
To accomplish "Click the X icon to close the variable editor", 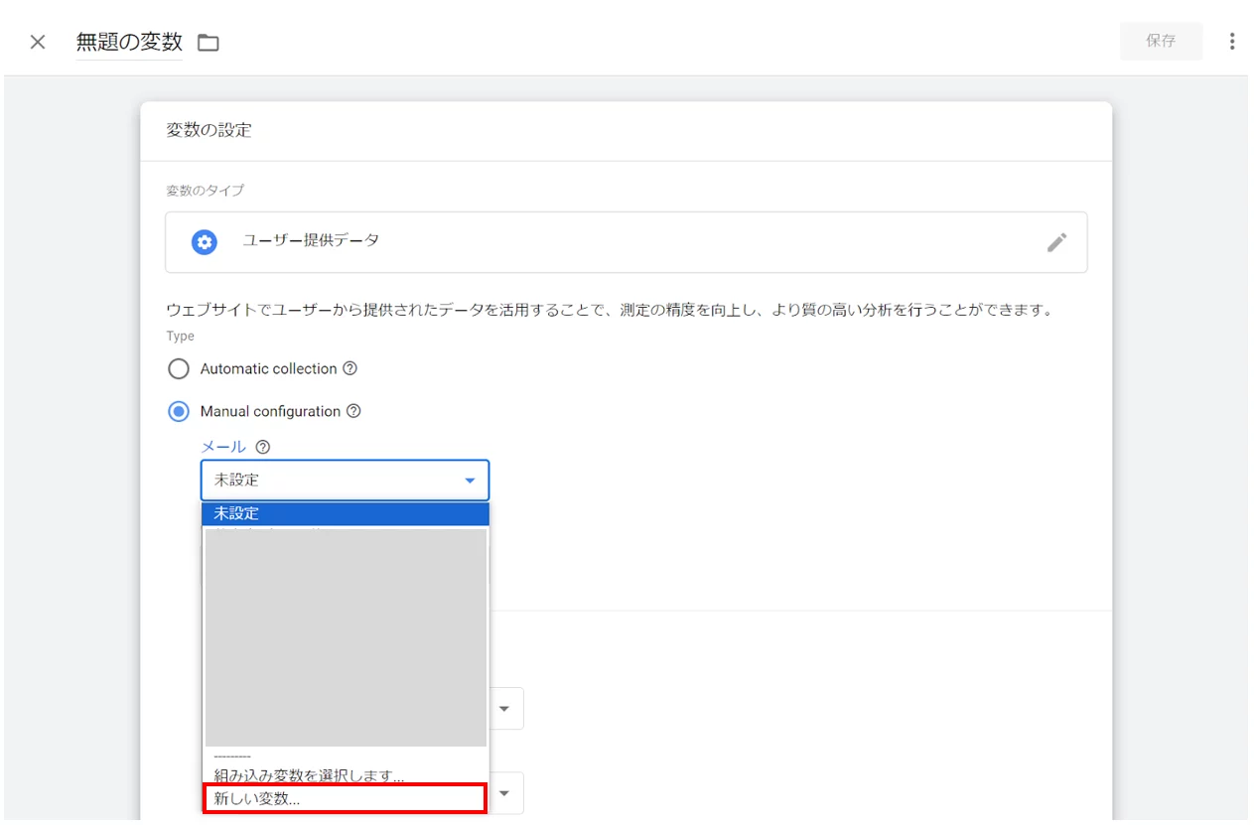I will point(37,42).
